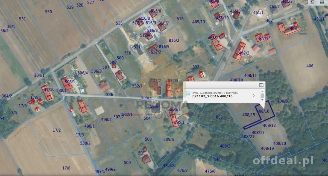Select parcel 500 near bottom
328x176 pixels.
point(127,163)
